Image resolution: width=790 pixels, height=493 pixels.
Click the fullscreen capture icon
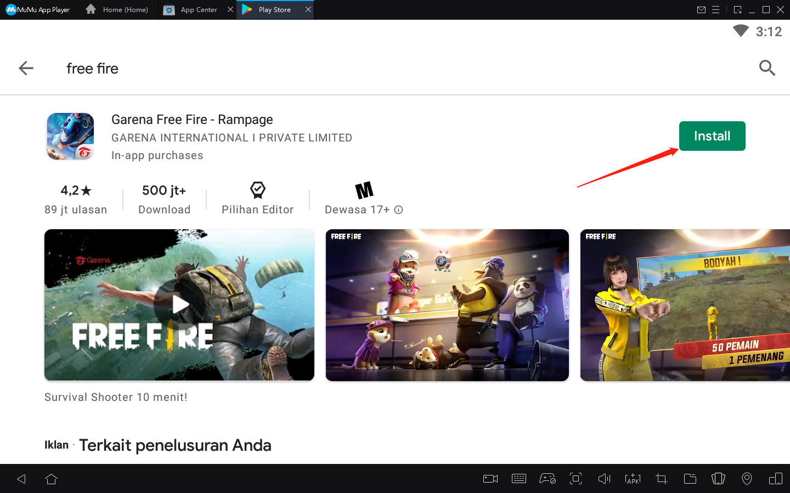coord(575,479)
